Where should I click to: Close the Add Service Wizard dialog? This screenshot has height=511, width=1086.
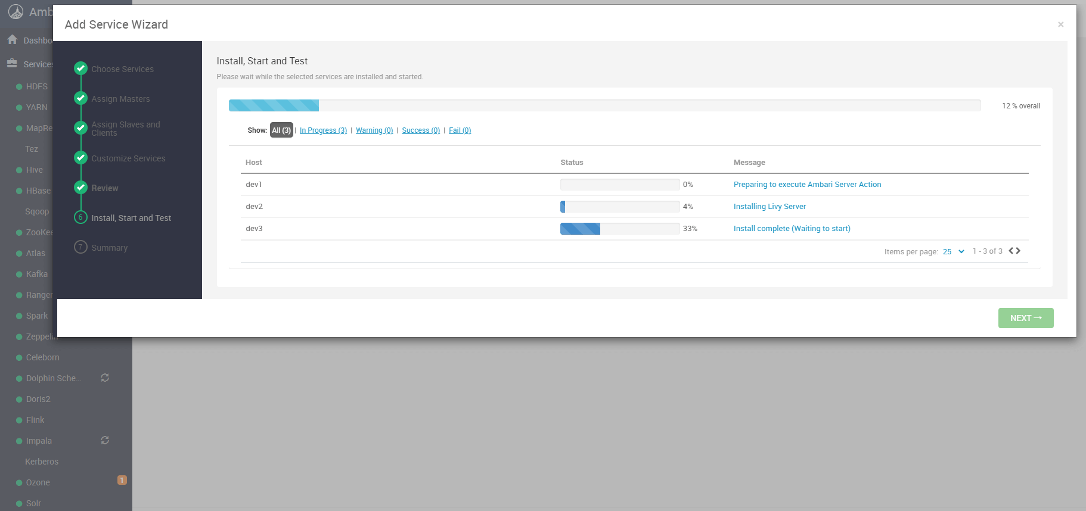[1060, 24]
